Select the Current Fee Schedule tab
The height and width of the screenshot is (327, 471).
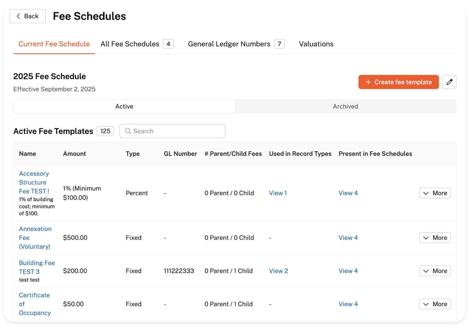[x=54, y=44]
